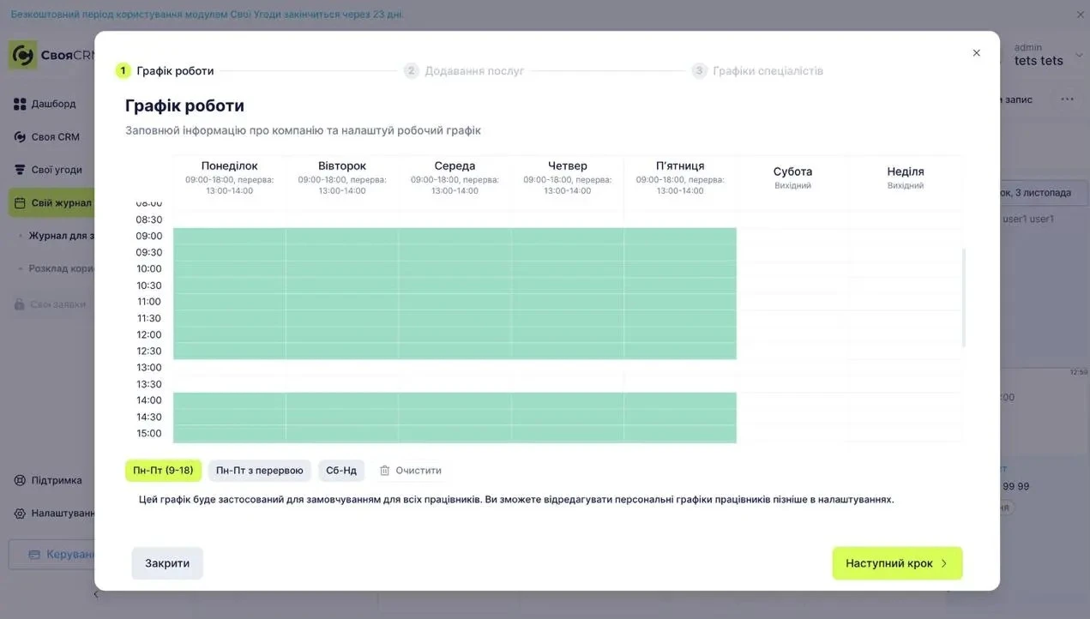Click the Закрити button
This screenshot has height=619, width=1090.
click(x=167, y=563)
